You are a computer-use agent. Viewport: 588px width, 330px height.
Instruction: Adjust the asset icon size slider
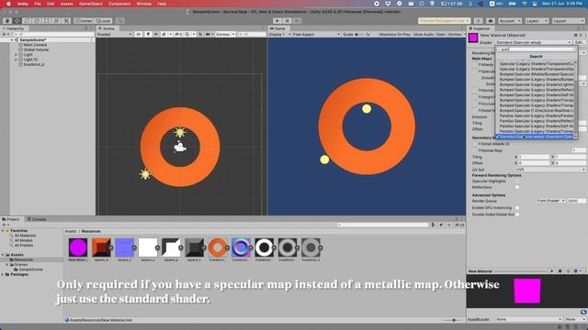(452, 320)
